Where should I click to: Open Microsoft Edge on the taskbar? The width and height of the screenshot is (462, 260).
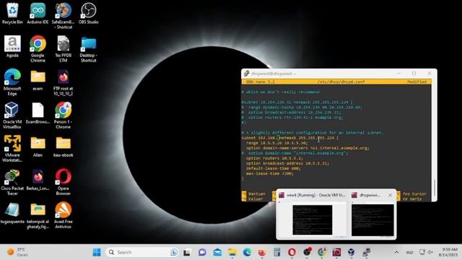(x=247, y=252)
